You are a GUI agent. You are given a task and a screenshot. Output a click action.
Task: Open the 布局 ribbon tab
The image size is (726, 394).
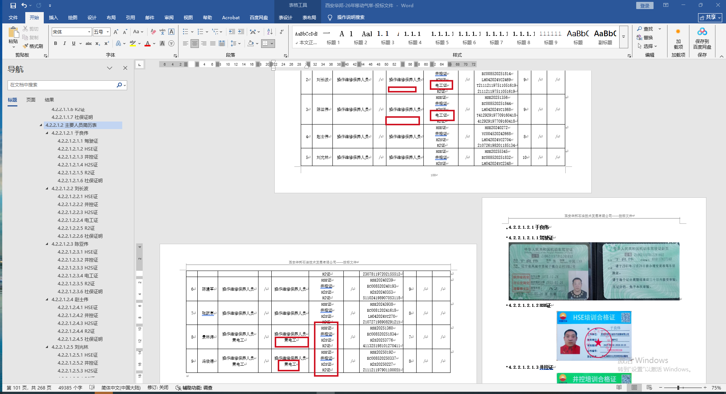pos(111,18)
